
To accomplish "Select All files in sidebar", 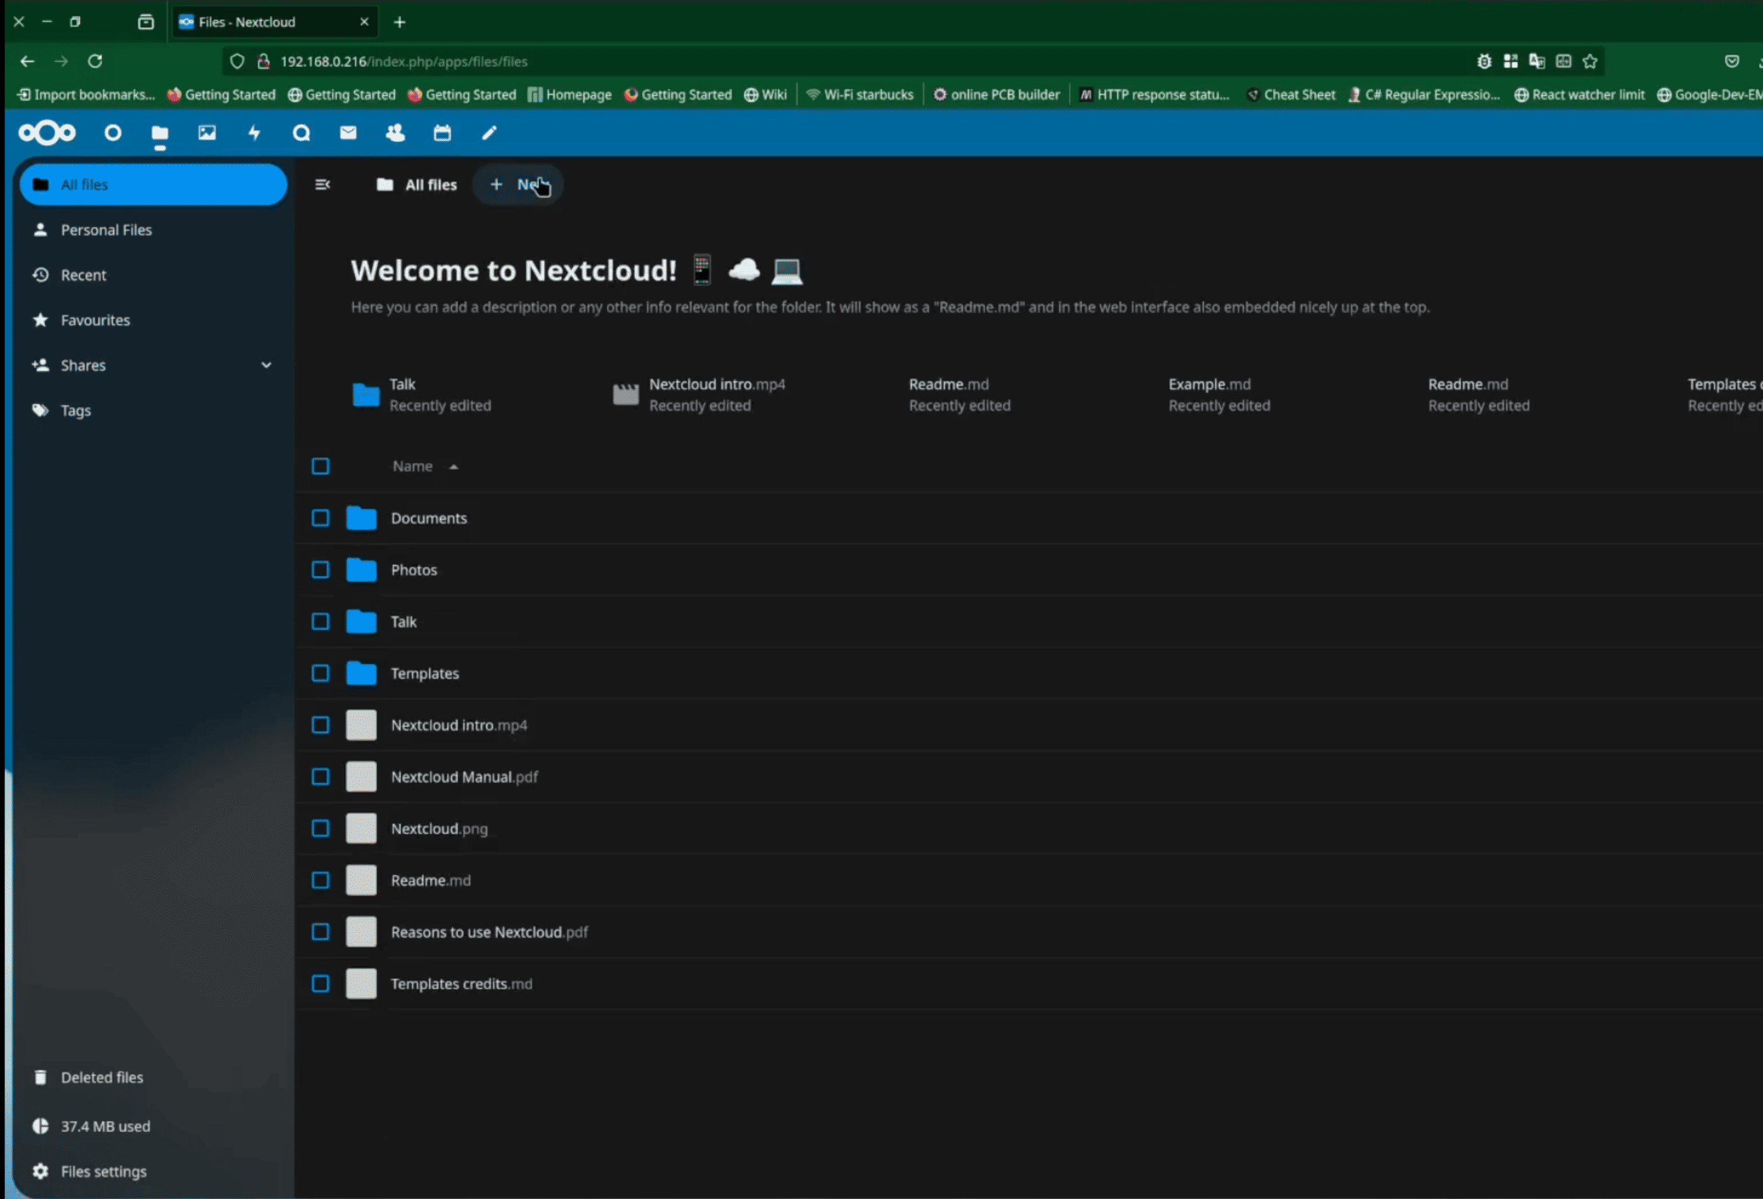I will point(154,185).
